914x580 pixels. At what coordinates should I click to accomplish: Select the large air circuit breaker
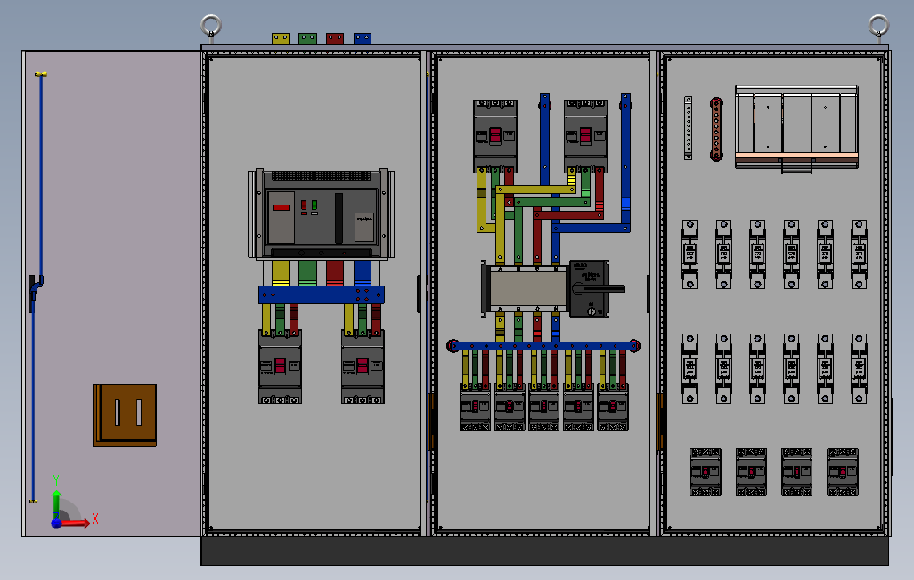[x=322, y=213]
